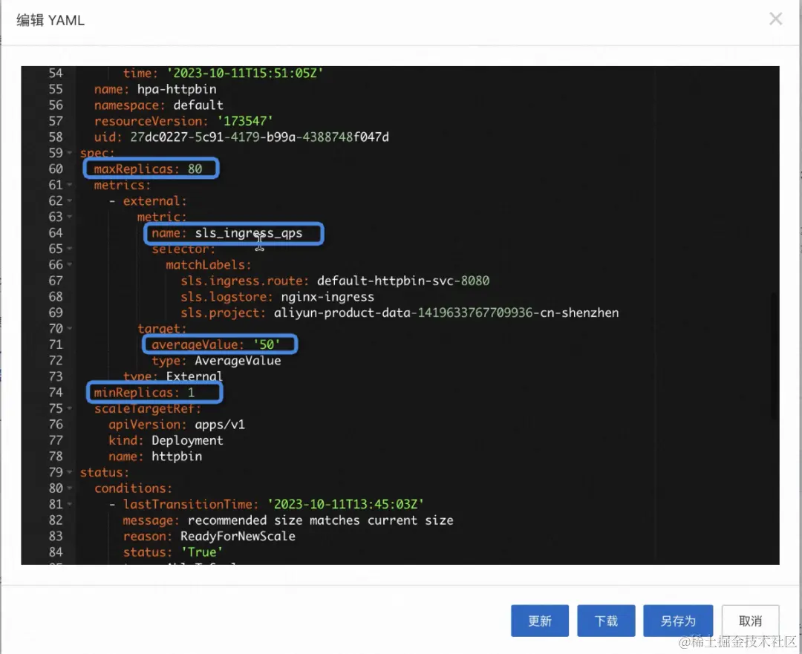Screen dimensions: 802x654
Task: Click the type value AverageValue
Action: pyautogui.click(x=238, y=361)
